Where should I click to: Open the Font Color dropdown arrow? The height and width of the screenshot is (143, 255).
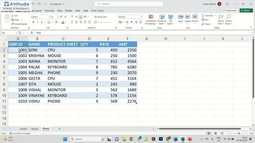(66, 22)
